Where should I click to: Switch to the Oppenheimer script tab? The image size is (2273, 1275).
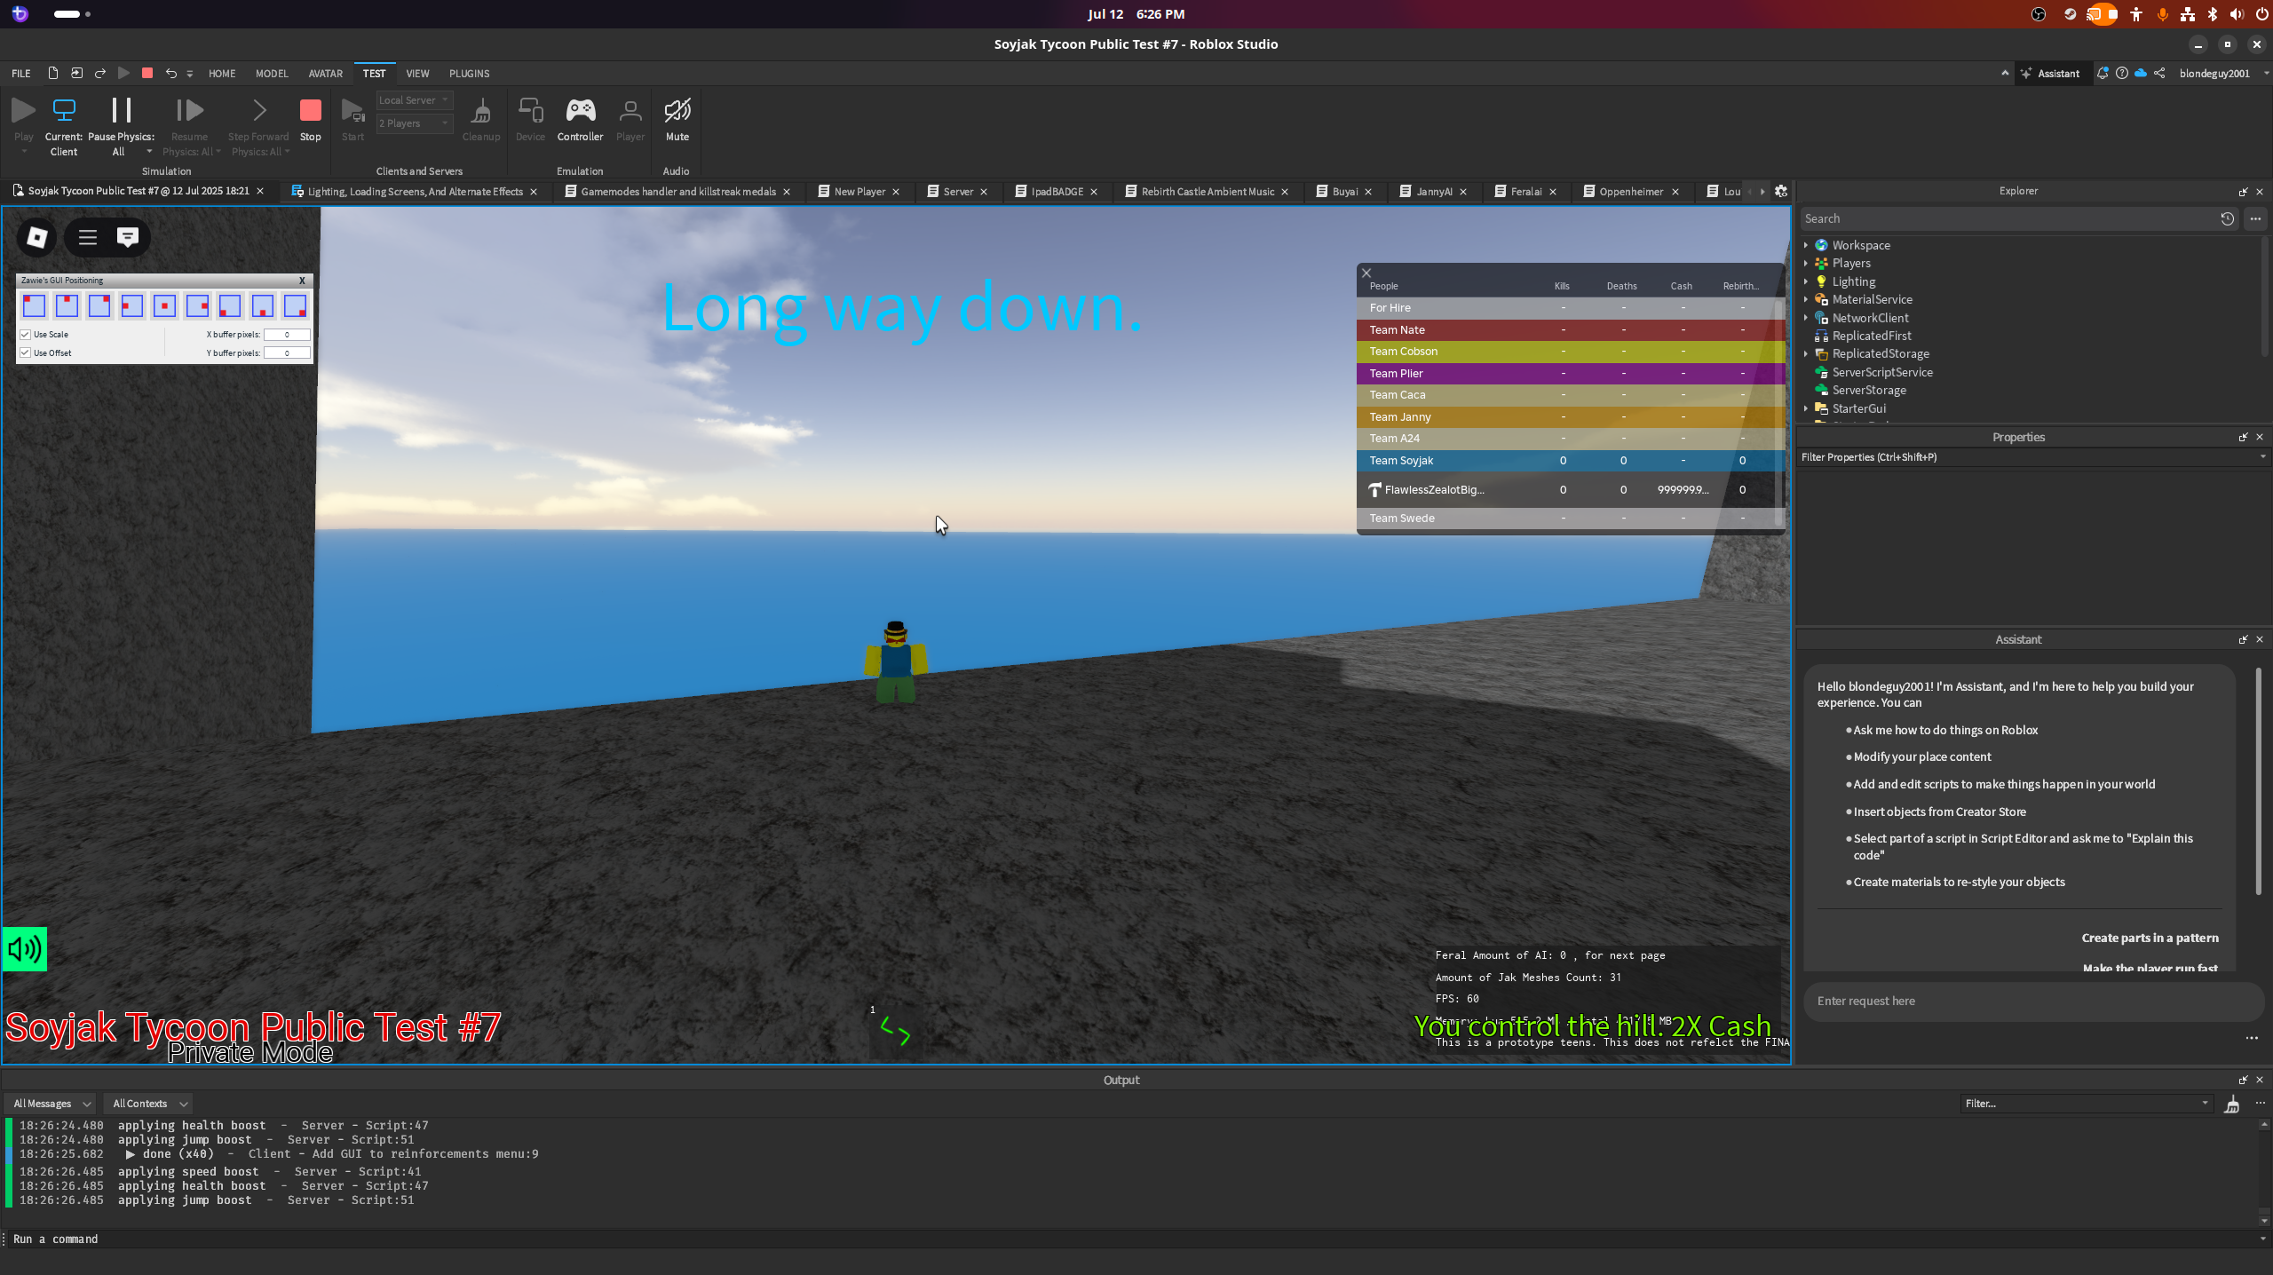tap(1631, 191)
